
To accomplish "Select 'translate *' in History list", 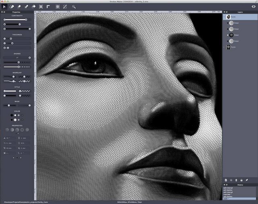I will tap(227, 194).
